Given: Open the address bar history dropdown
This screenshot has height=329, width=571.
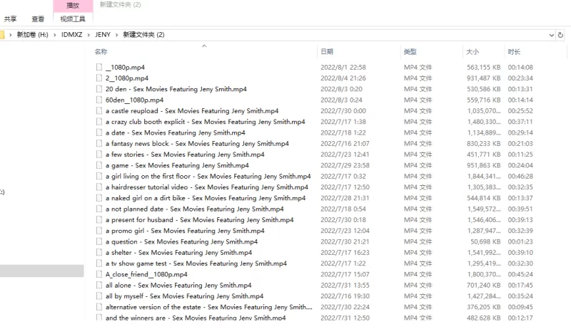Looking at the screenshot, I should coord(551,34).
